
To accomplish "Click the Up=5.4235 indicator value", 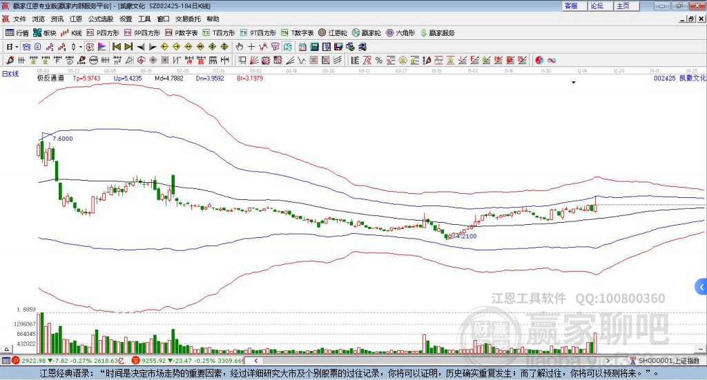I will click(128, 78).
